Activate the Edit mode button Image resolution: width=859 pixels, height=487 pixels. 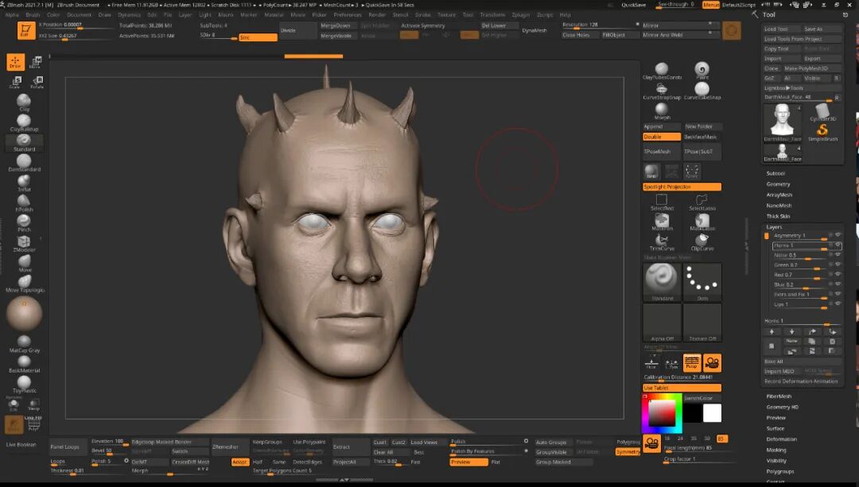(x=25, y=31)
